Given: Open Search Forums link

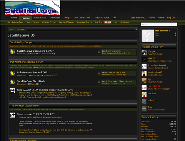Looking at the screenshot, I should tap(32, 22).
